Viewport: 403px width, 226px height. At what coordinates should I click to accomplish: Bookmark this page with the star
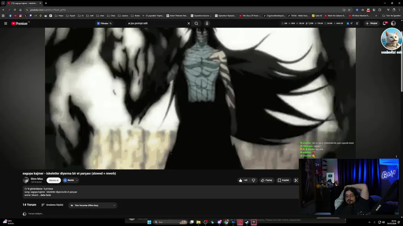point(349,10)
